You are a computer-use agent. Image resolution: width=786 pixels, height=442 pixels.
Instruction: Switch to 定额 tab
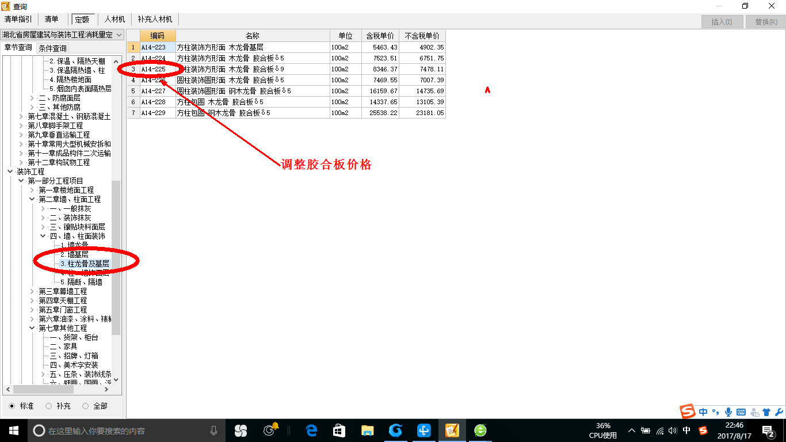pos(83,20)
